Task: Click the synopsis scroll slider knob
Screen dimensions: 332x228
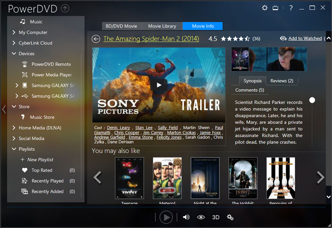Action: click(x=312, y=100)
